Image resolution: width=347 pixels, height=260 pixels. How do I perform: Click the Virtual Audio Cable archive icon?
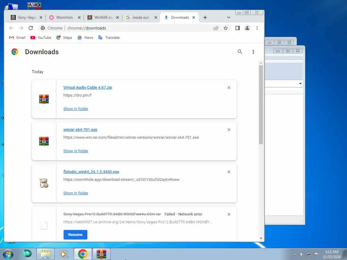(x=44, y=99)
